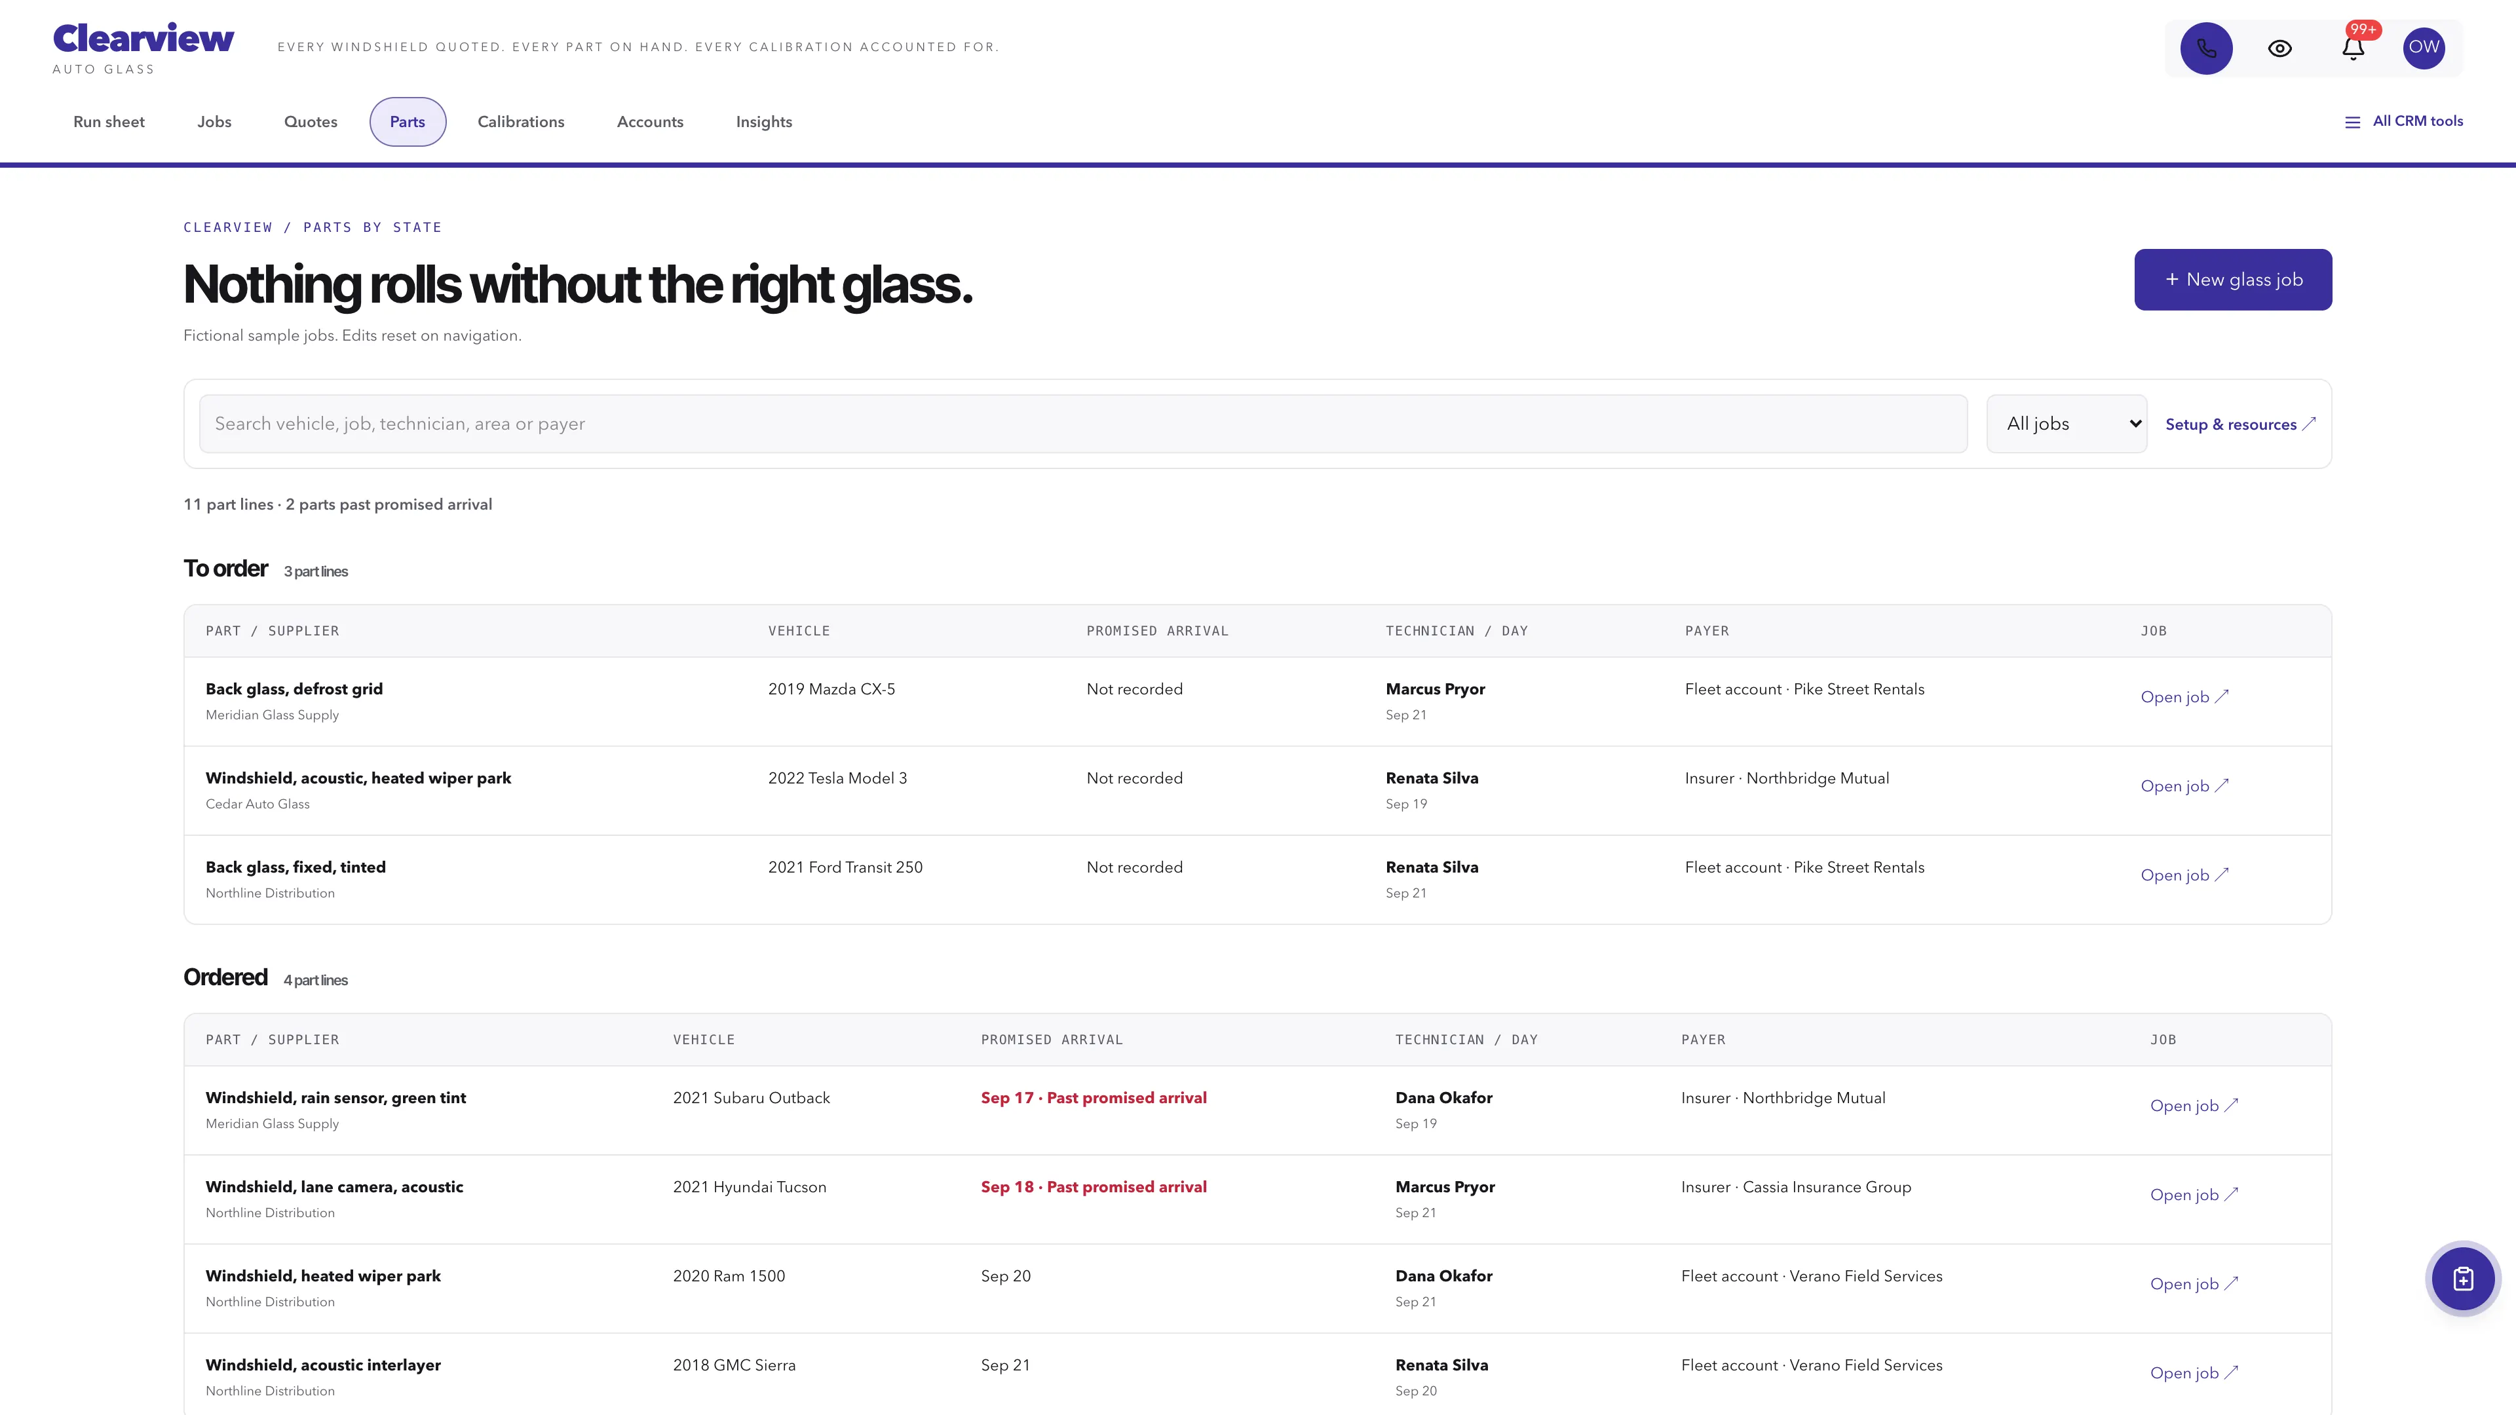This screenshot has height=1415, width=2516.
Task: Open All CRM tools hamburger menu
Action: click(2404, 121)
